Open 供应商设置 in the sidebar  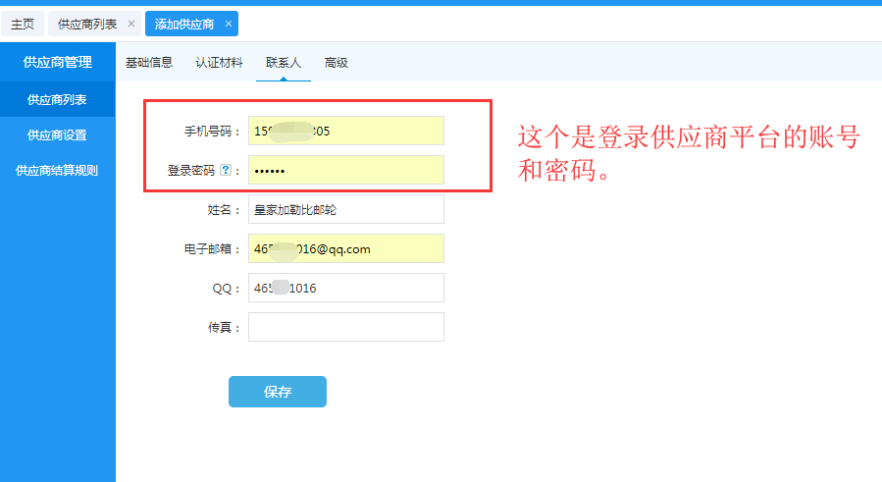[x=57, y=135]
